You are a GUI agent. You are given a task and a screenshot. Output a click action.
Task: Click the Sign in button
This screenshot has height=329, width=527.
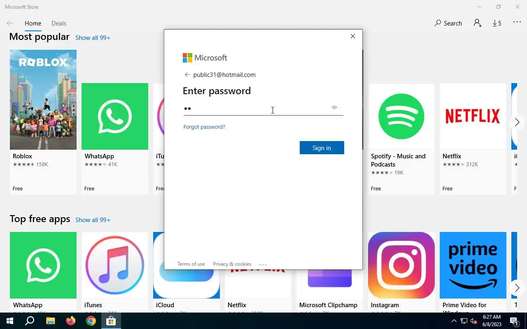pyautogui.click(x=322, y=148)
